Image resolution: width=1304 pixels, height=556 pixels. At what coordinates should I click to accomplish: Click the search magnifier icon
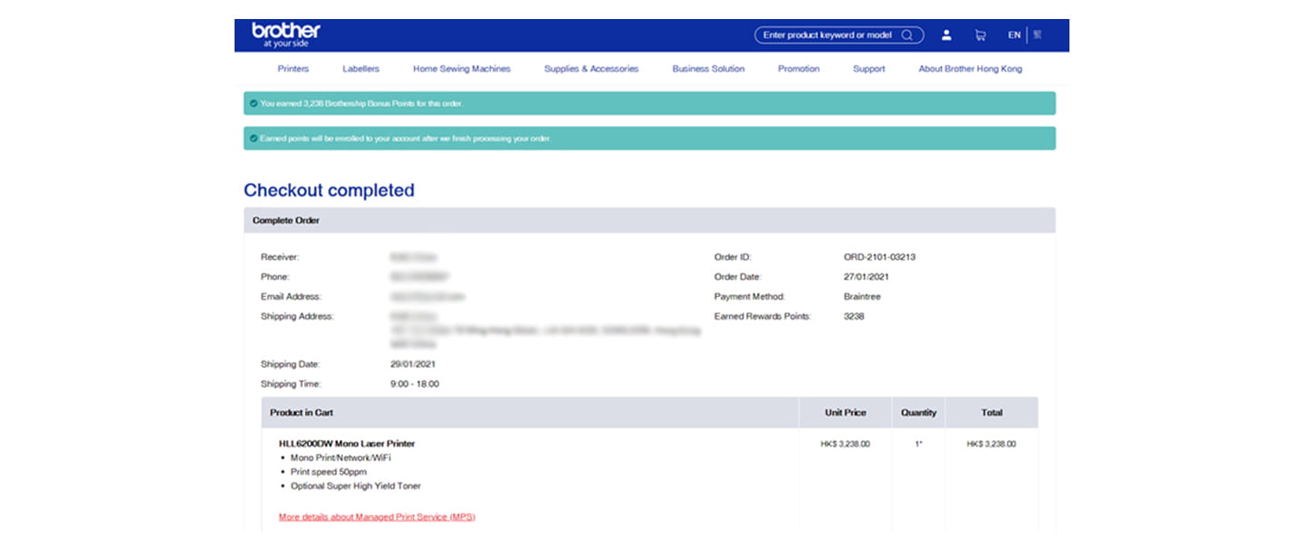tap(907, 35)
